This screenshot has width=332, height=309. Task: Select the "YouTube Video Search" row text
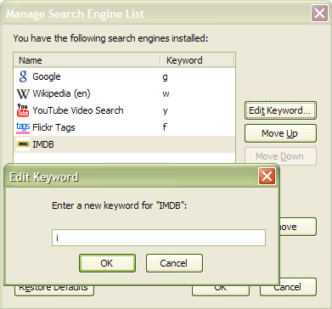tap(78, 110)
